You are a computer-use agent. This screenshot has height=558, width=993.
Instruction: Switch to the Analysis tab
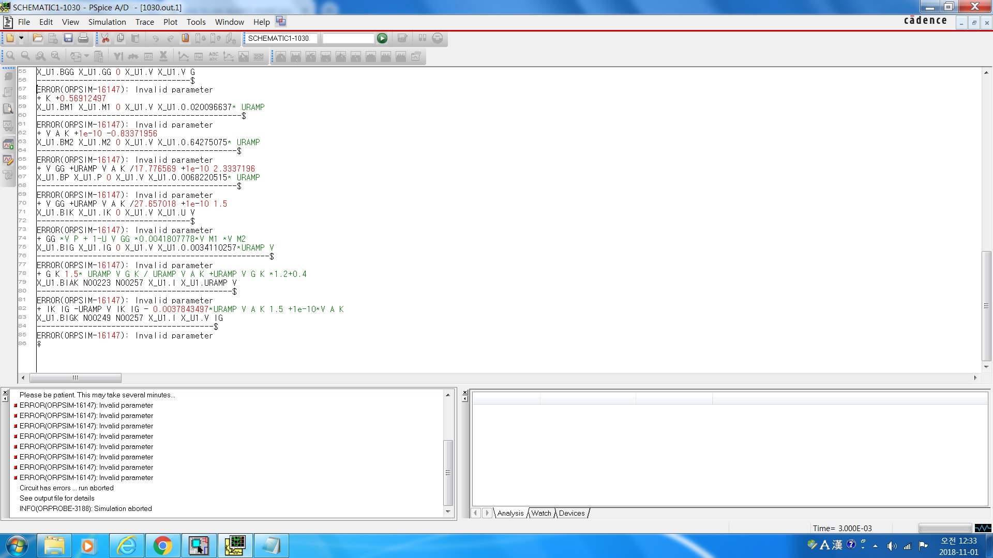click(510, 513)
